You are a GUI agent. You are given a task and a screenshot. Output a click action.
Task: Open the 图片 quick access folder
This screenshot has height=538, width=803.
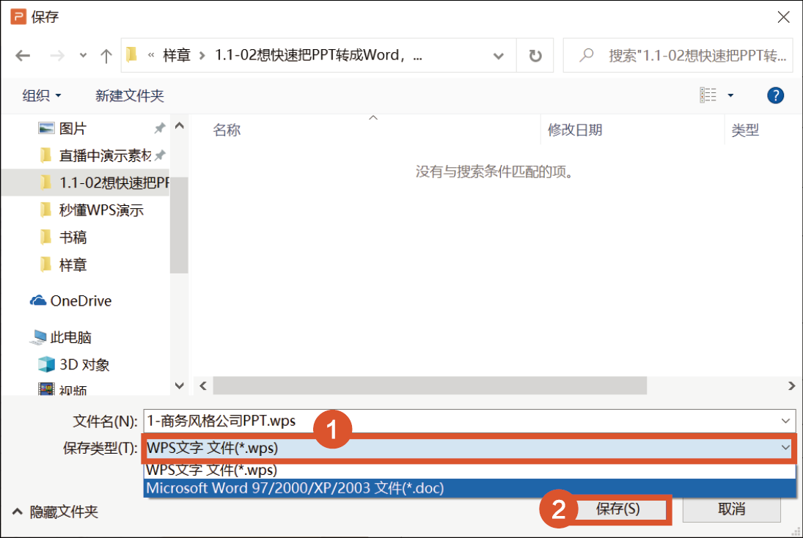(x=73, y=128)
